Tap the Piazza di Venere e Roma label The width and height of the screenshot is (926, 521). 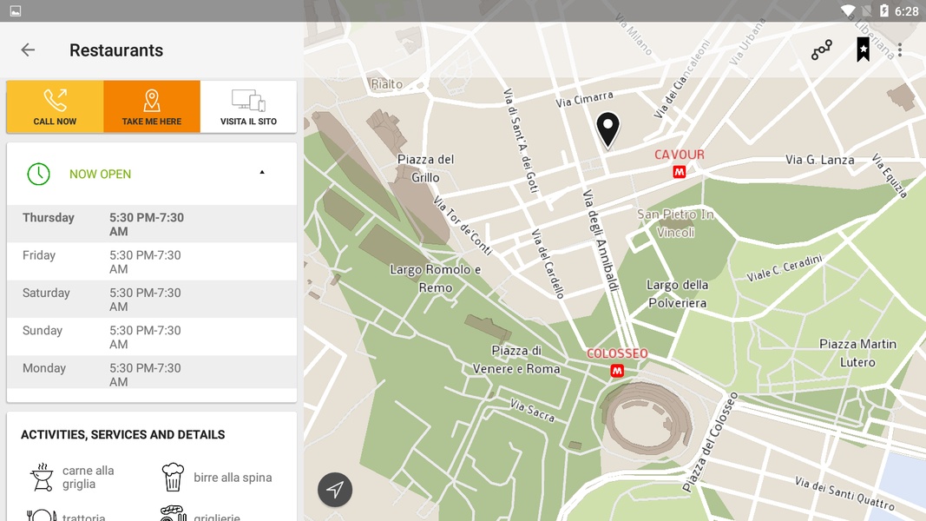point(516,359)
